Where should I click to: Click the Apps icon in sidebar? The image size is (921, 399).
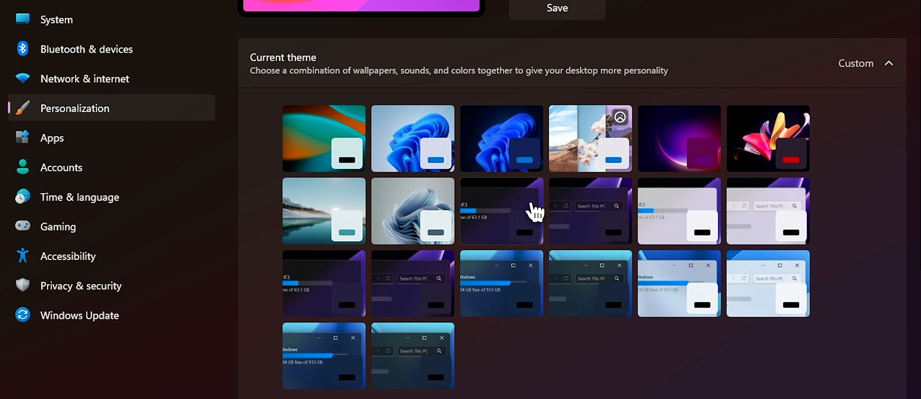[x=23, y=137]
